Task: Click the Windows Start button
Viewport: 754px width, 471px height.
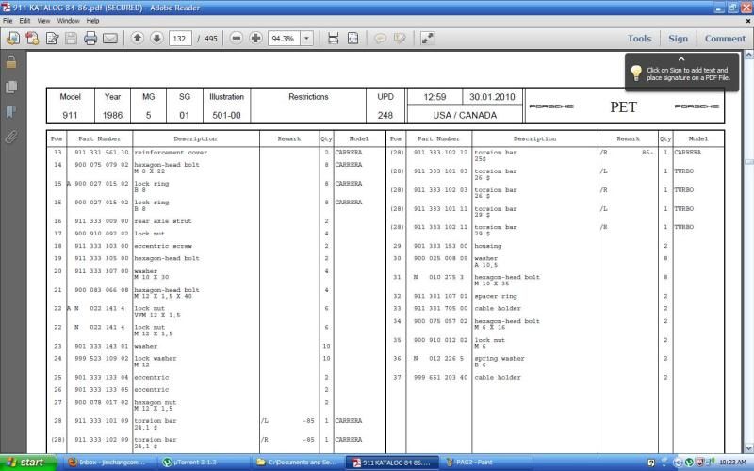Action: [28, 463]
